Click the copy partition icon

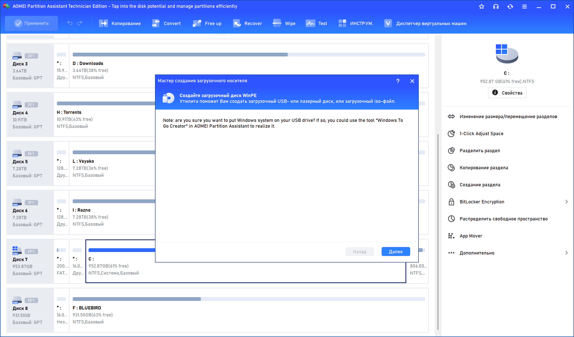tap(451, 168)
